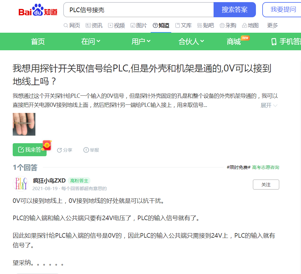The image size is (301, 274).
Task: Click the 搜索答案 search button
Action: click(x=234, y=10)
